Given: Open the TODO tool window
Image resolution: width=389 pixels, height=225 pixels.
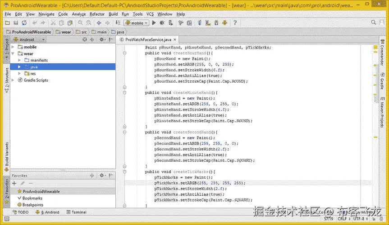Looking at the screenshot, I should pyautogui.click(x=21, y=212).
